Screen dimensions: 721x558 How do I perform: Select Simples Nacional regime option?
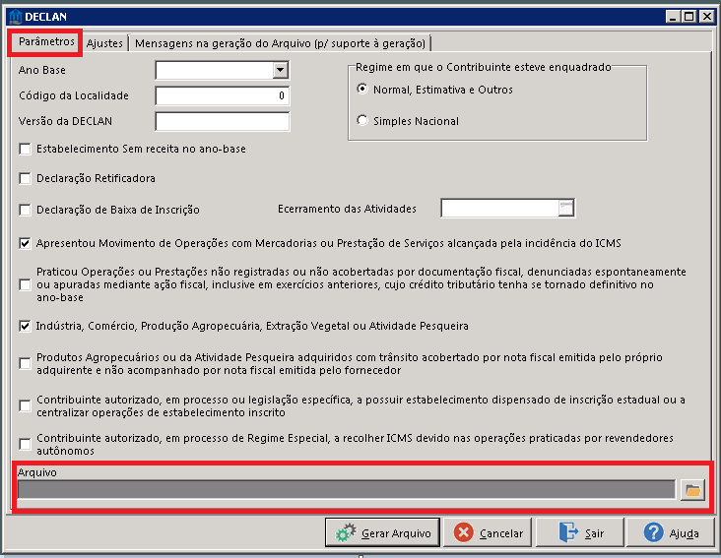[362, 120]
